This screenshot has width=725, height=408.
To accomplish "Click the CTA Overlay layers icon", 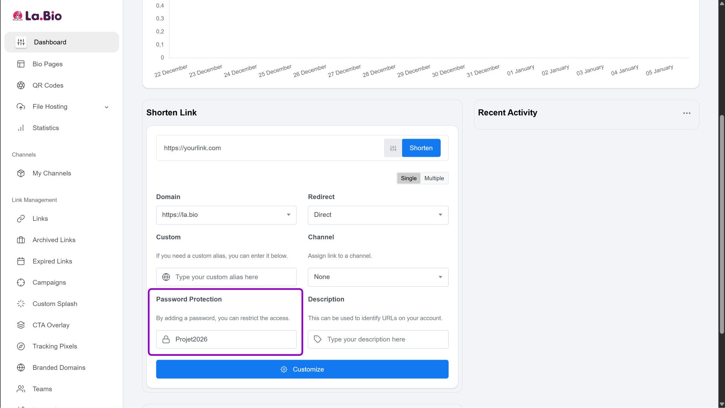I will pos(21,325).
